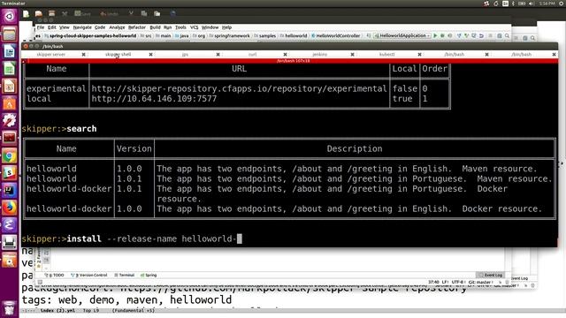Open IntelliJ Tools menu

click(180, 27)
